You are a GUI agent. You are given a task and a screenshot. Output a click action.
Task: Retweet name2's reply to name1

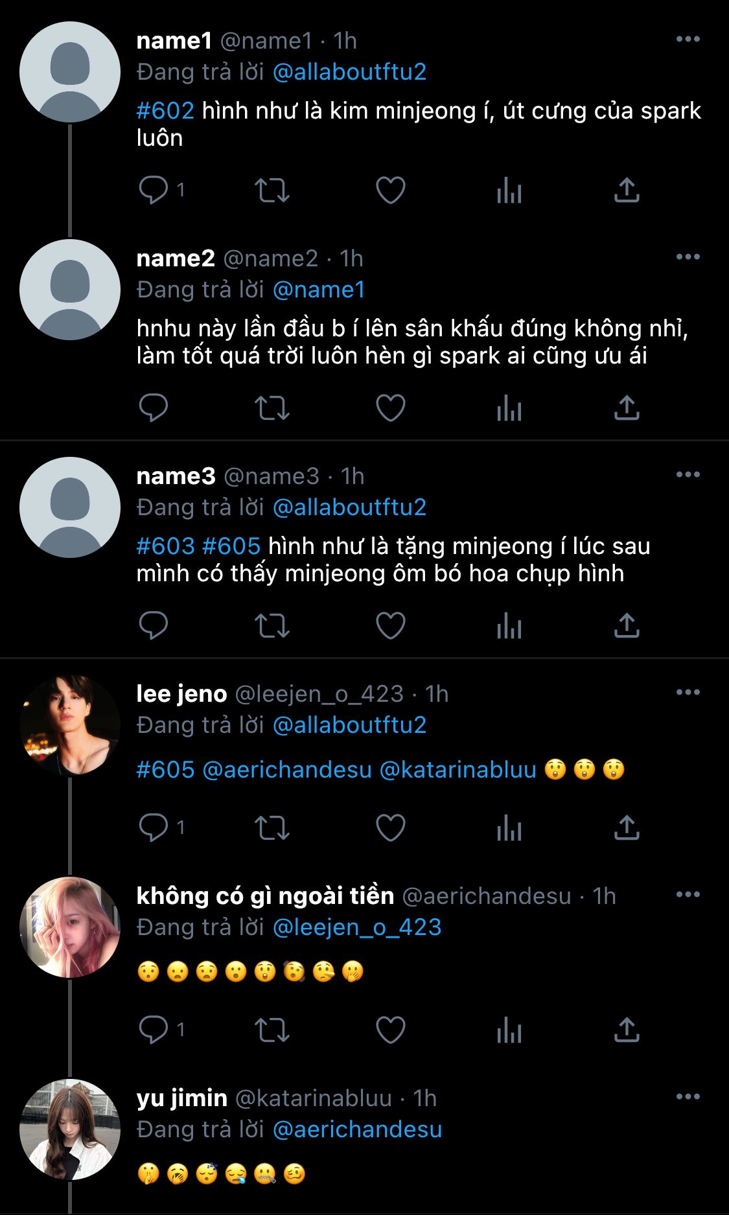click(272, 408)
